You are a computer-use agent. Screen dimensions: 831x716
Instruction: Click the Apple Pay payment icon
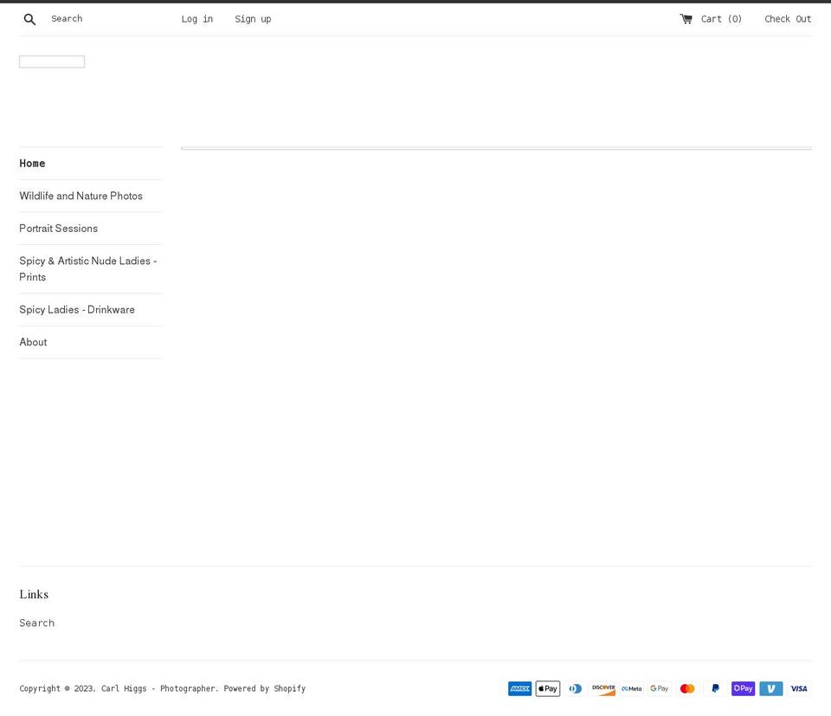point(548,688)
